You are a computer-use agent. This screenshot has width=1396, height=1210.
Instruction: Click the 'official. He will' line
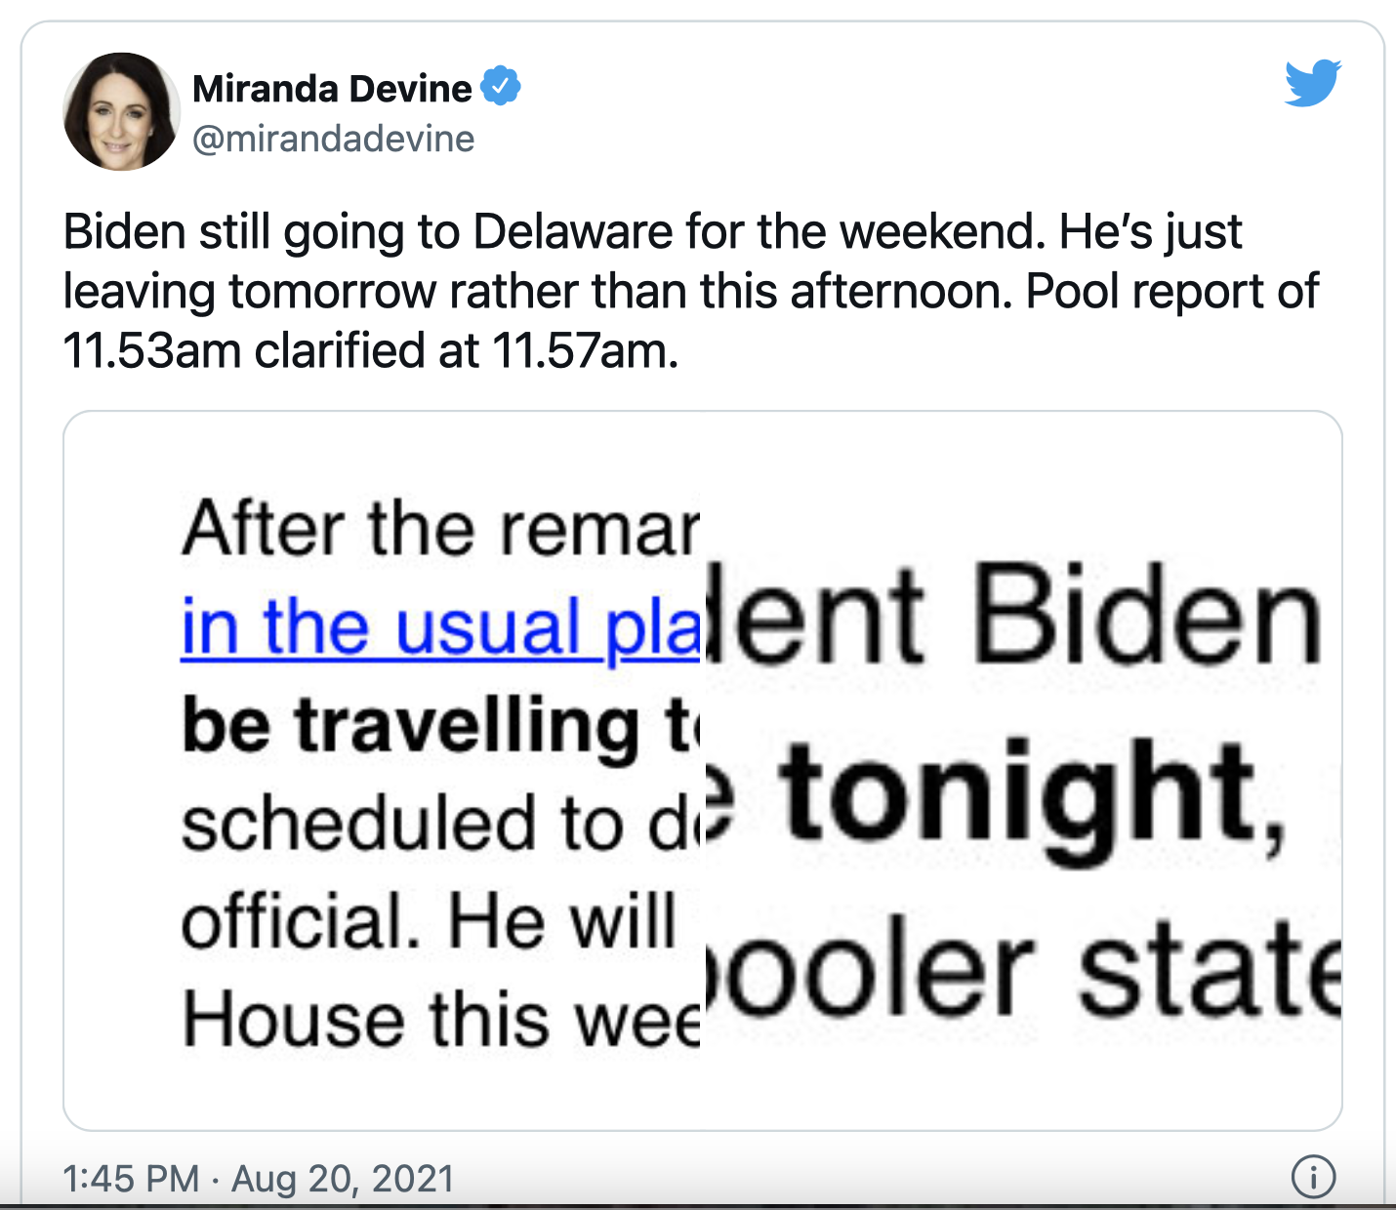[429, 922]
